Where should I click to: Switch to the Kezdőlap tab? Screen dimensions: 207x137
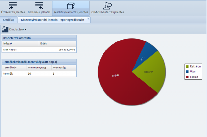9,20
